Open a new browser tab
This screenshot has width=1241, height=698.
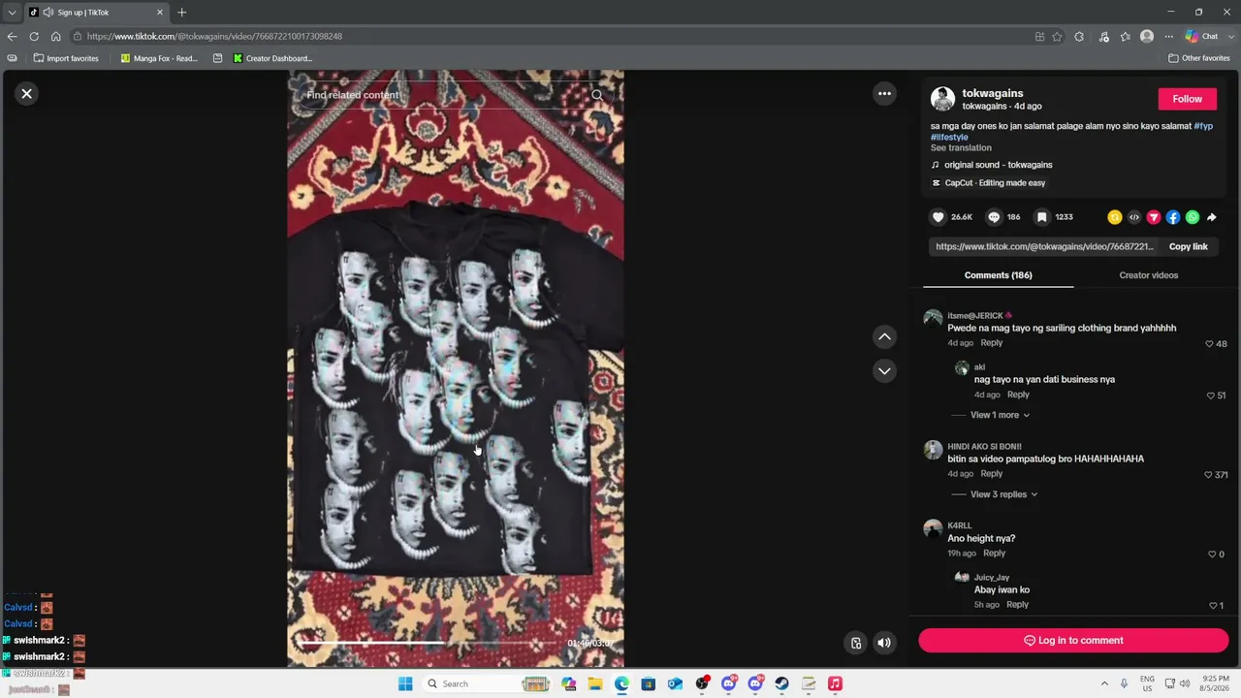[x=181, y=13]
